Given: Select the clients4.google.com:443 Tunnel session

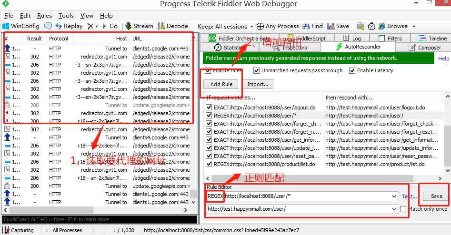Looking at the screenshot, I should (x=97, y=137).
